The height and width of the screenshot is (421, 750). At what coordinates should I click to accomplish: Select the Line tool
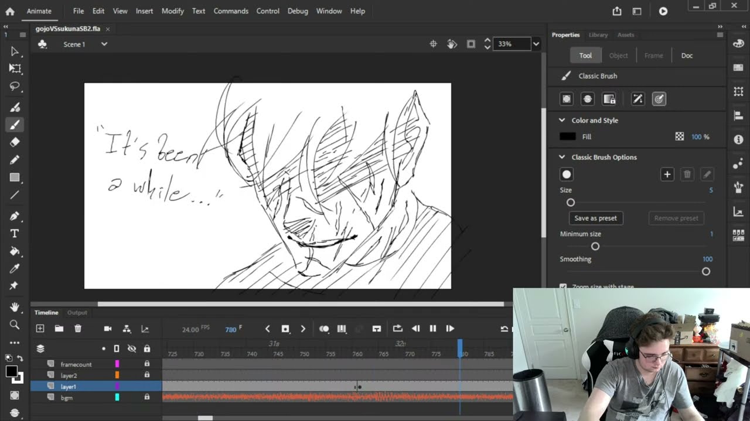pyautogui.click(x=15, y=195)
